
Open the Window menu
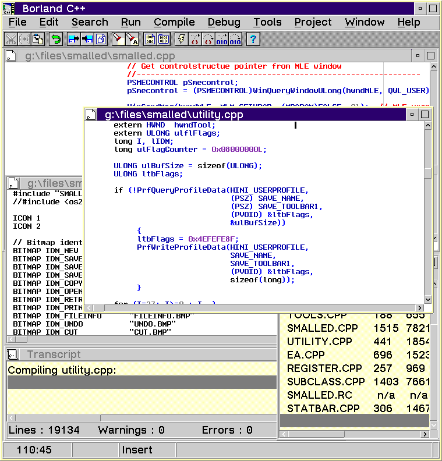point(365,22)
